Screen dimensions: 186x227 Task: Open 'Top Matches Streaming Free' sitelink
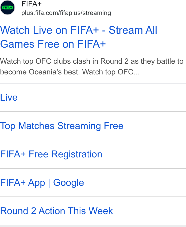click(62, 126)
